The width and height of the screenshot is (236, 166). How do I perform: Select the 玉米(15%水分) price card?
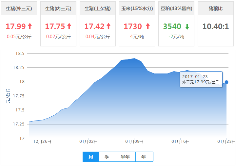click(x=137, y=8)
